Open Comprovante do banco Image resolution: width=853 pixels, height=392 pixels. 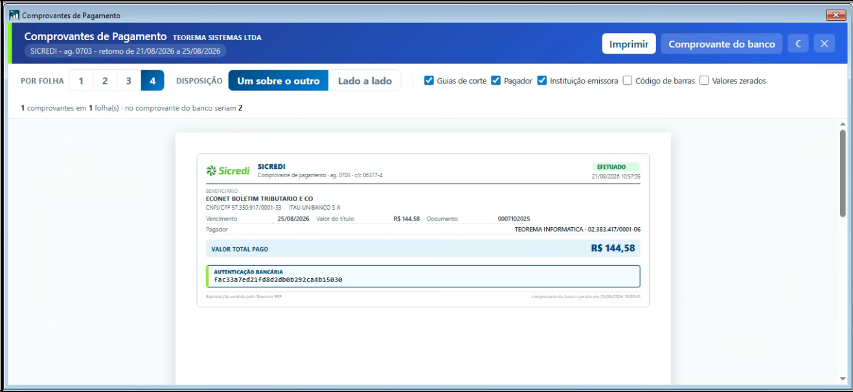pos(722,44)
